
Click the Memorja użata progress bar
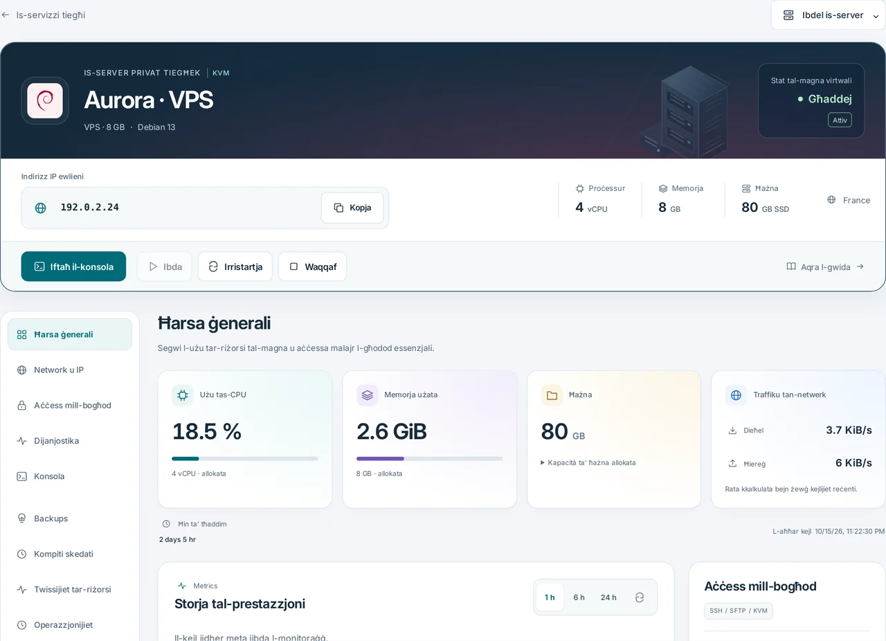pyautogui.click(x=430, y=458)
